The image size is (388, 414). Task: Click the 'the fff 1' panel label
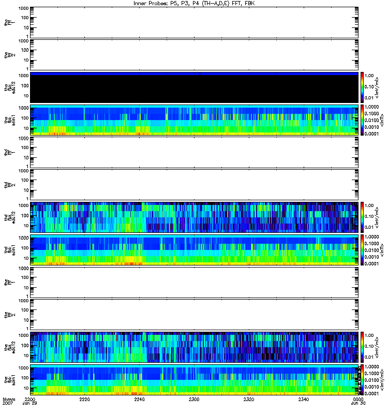point(9,282)
